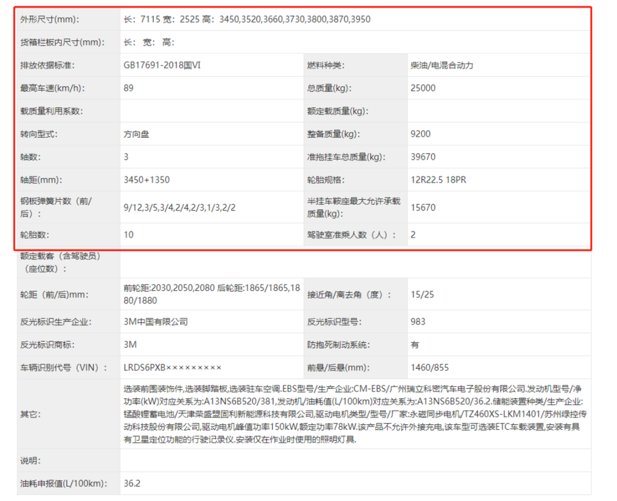The image size is (617, 501).
Task: Select the GB17691-2018国VI value
Action: click(x=162, y=65)
